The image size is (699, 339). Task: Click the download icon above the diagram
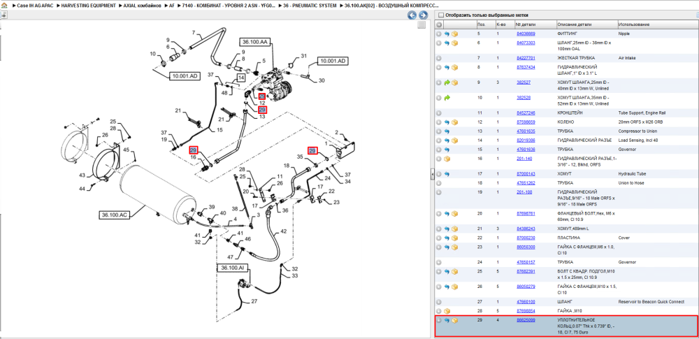pyautogui.click(x=3, y=15)
